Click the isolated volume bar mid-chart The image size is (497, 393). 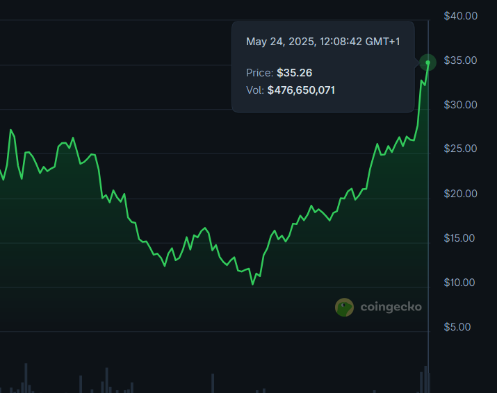[x=212, y=383]
